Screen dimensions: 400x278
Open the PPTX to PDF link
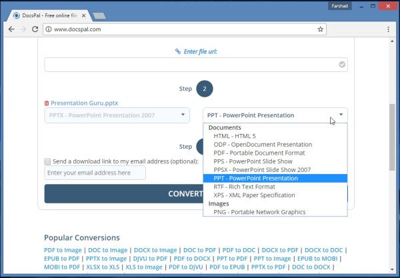[x=269, y=267]
